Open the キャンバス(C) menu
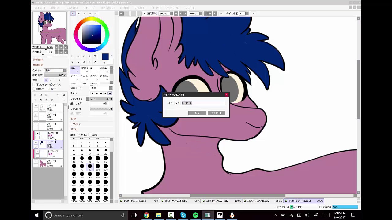The width and height of the screenshot is (392, 220). pyautogui.click(x=71, y=8)
